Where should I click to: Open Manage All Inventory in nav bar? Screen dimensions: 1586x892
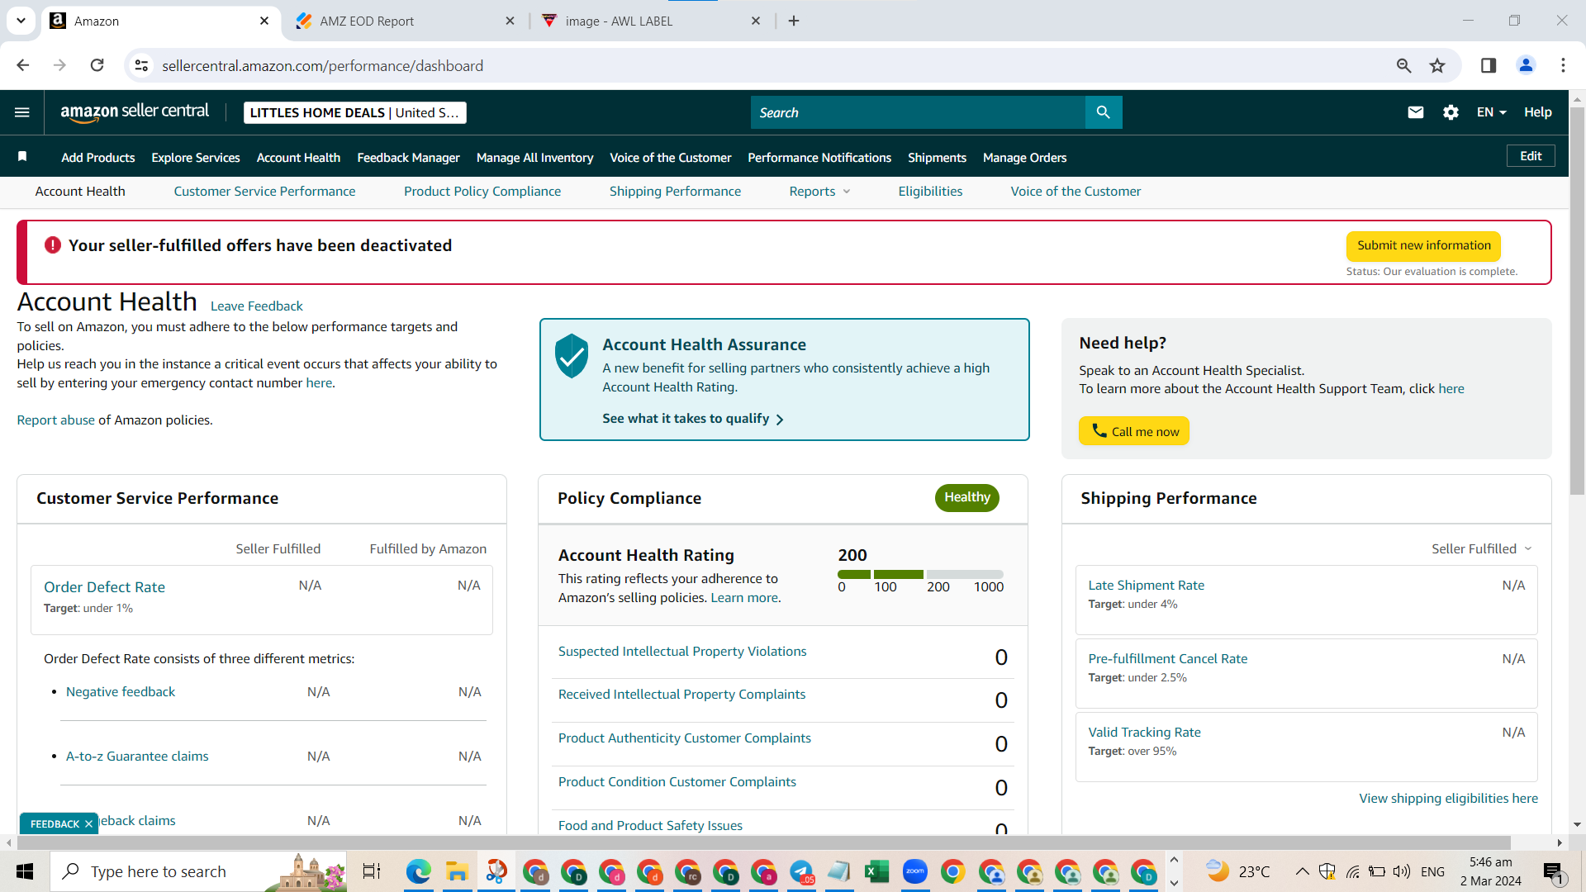pyautogui.click(x=534, y=157)
